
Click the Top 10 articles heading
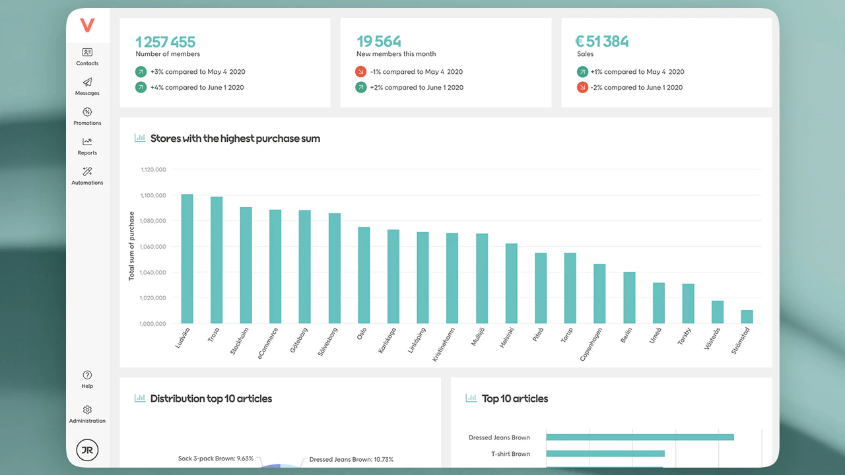click(515, 398)
